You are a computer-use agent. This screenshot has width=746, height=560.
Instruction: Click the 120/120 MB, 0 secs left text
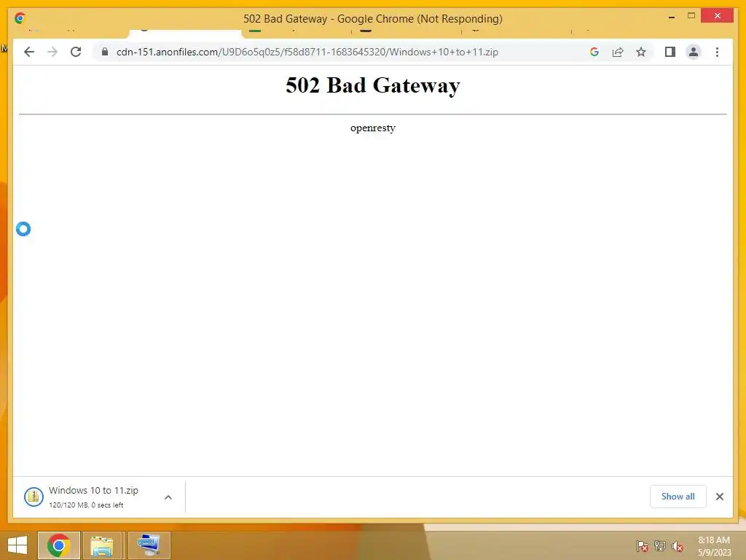click(x=86, y=505)
